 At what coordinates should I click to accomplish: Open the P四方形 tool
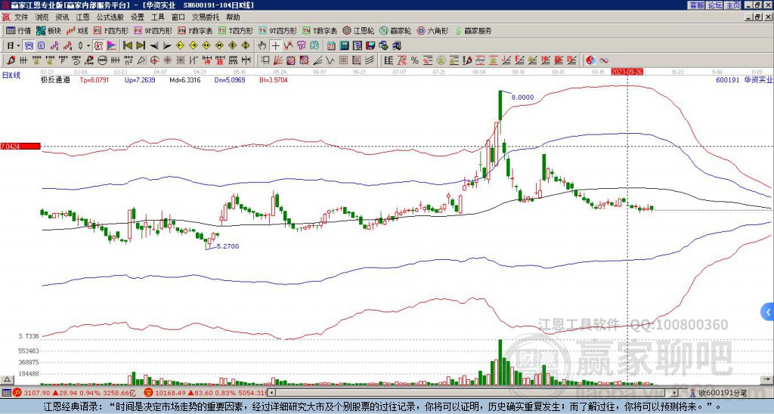point(111,30)
